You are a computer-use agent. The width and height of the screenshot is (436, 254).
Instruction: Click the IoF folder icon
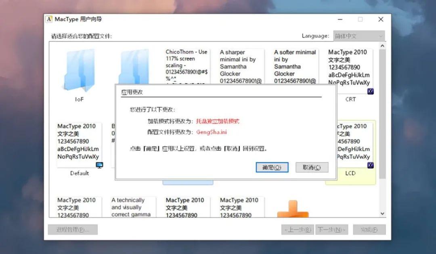(x=78, y=71)
